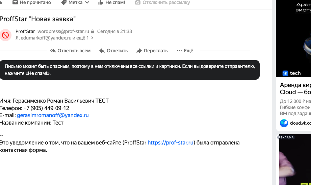This screenshot has width=311, height=185.
Task: Click the VK tech logo in ad
Action: pos(291,73)
